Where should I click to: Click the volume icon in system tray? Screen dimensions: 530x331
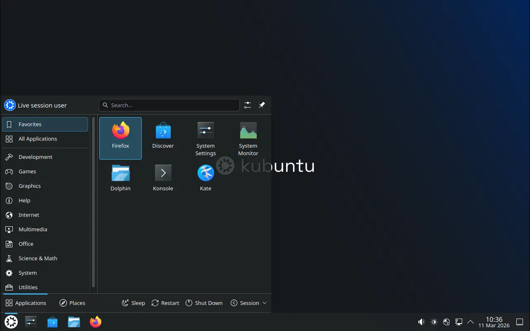point(421,322)
